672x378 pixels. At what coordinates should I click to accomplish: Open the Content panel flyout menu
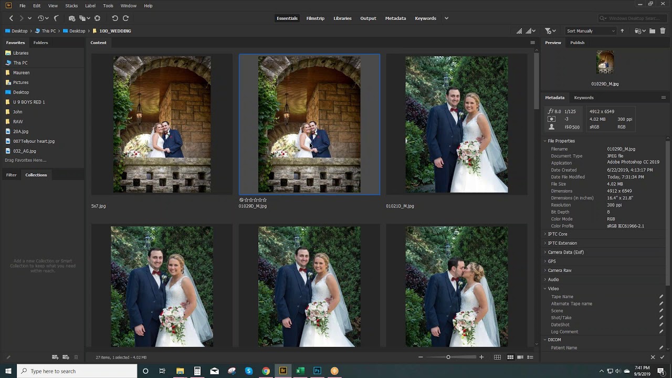(532, 43)
